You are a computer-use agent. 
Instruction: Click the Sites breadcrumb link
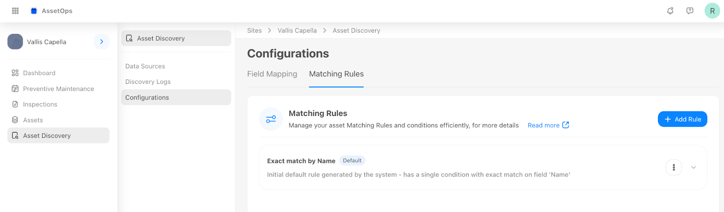tap(254, 31)
